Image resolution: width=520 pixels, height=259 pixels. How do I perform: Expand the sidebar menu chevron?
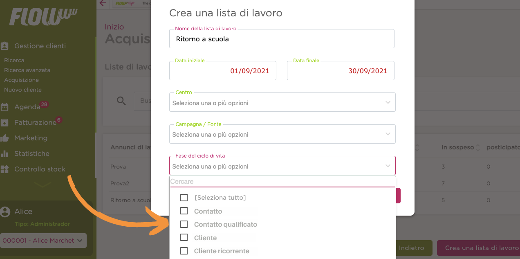point(43,185)
